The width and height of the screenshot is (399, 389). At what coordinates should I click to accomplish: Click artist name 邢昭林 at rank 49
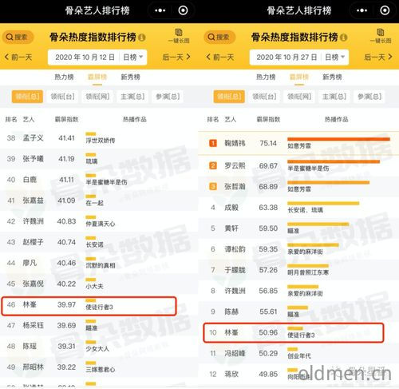pyautogui.click(x=33, y=367)
